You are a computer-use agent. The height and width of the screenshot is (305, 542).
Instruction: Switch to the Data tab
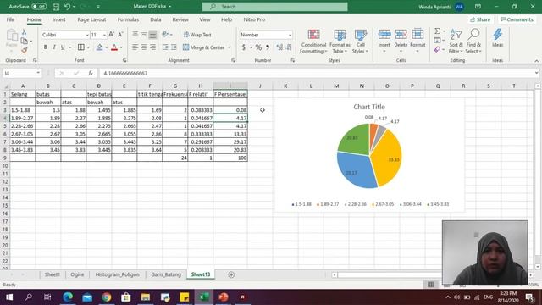pos(156,19)
